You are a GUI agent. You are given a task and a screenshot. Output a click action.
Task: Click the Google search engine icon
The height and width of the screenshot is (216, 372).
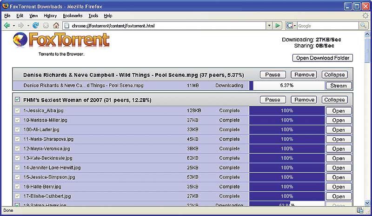[x=289, y=26]
